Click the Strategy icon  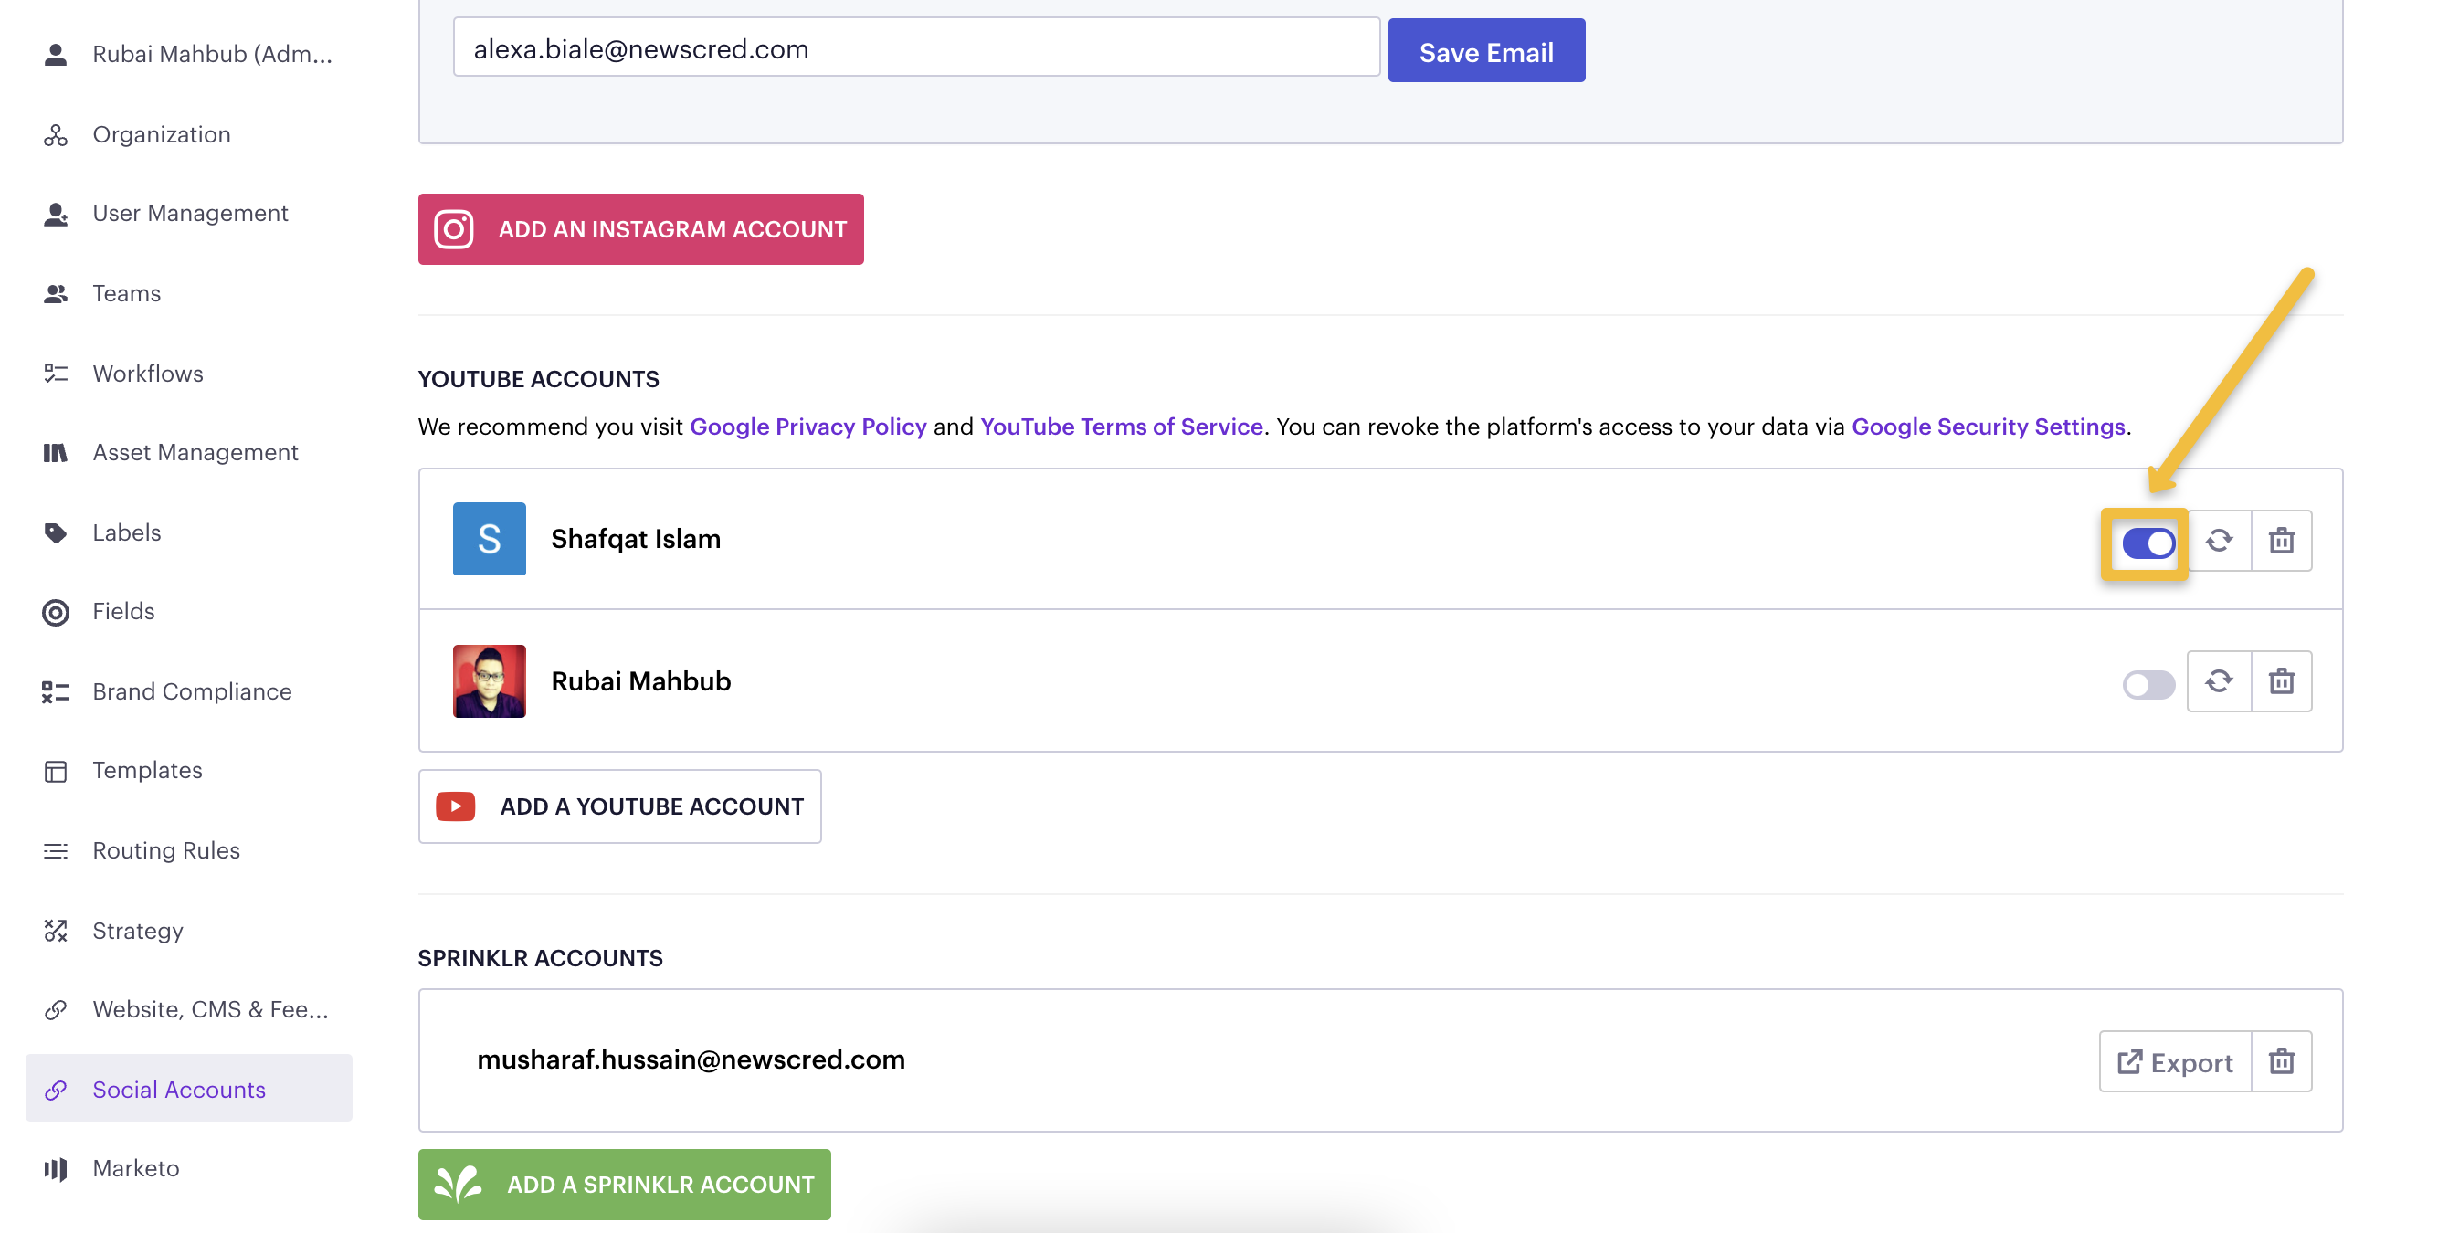(56, 931)
